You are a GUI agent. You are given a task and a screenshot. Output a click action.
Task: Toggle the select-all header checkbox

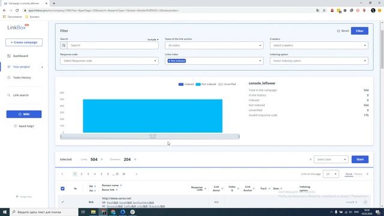(62, 188)
